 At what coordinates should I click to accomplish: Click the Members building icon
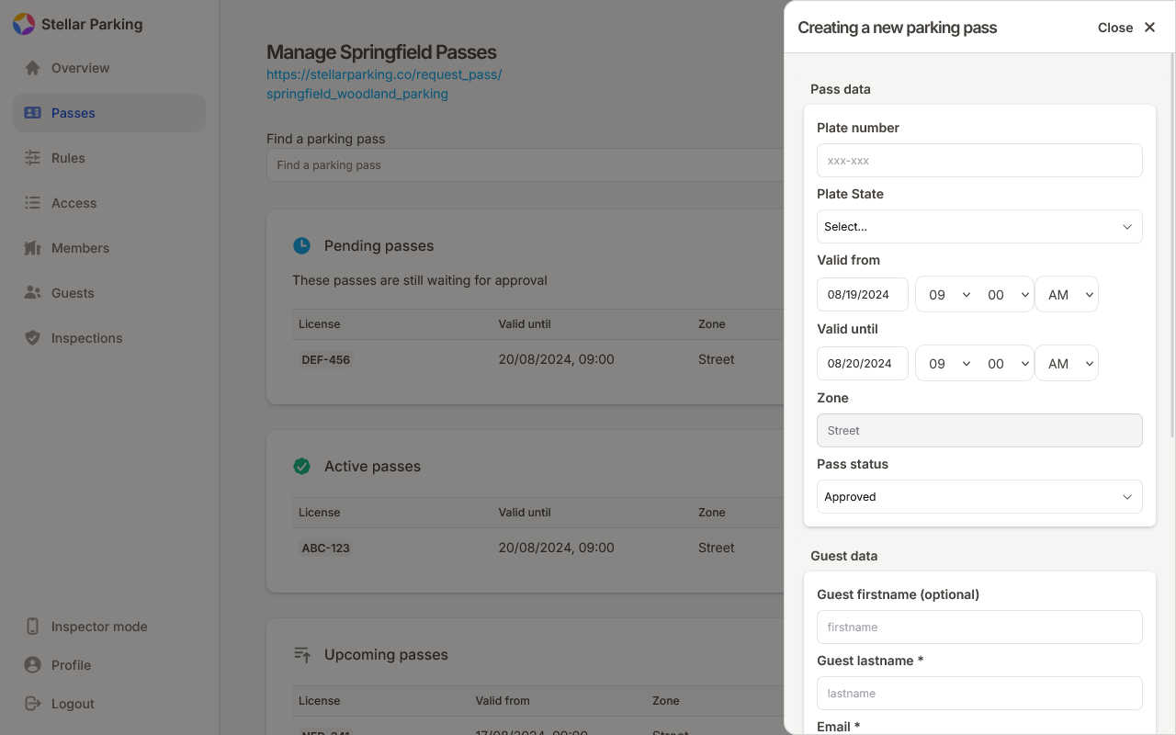pyautogui.click(x=33, y=248)
